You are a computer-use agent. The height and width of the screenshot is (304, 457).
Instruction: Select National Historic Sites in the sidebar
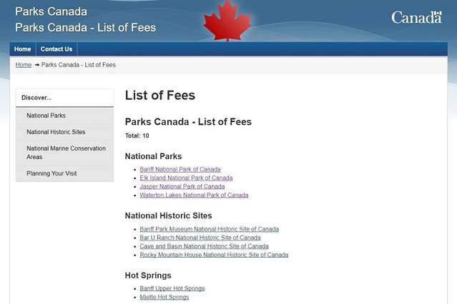56,132
